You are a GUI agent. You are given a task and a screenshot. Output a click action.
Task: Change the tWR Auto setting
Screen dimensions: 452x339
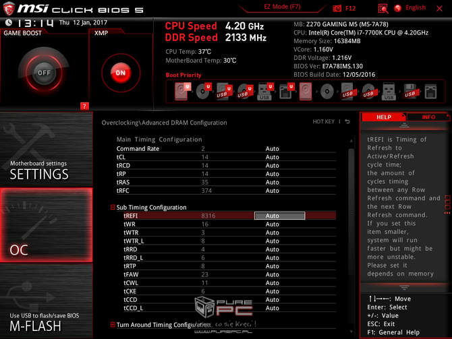[x=272, y=224]
